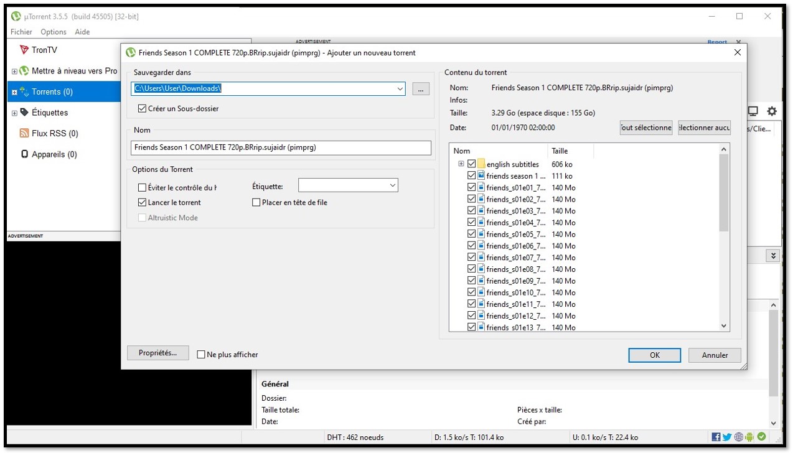The image size is (793, 453).
Task: Uncheck friends_s01e12 file checkbox
Action: 471,315
